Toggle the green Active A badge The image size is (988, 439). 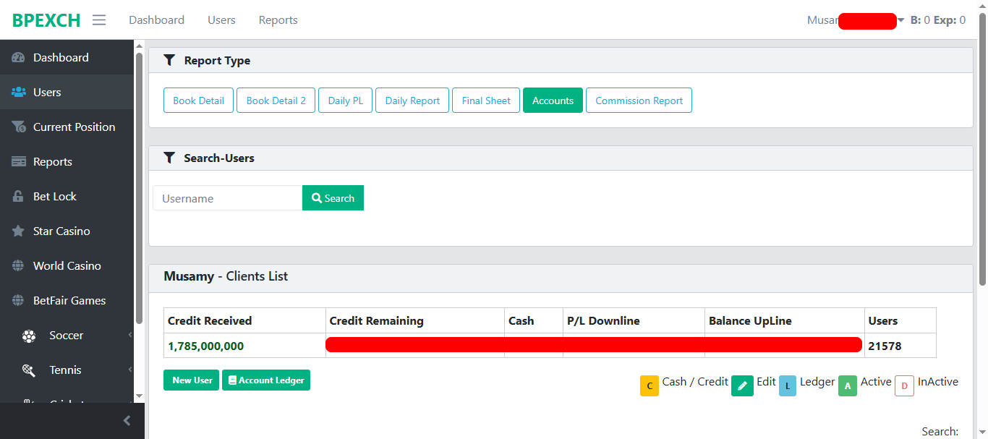tap(848, 385)
